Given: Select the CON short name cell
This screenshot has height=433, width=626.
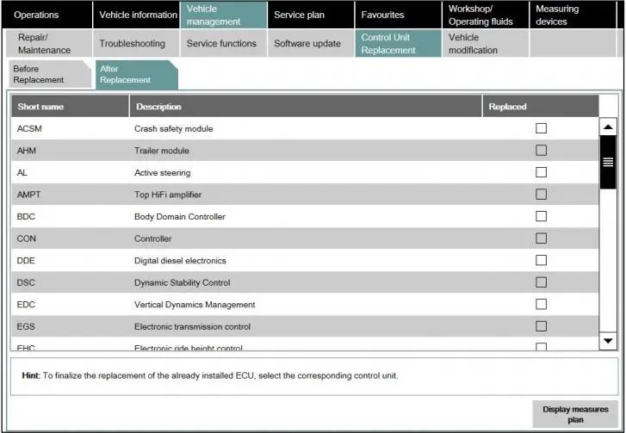Looking at the screenshot, I should point(27,238).
